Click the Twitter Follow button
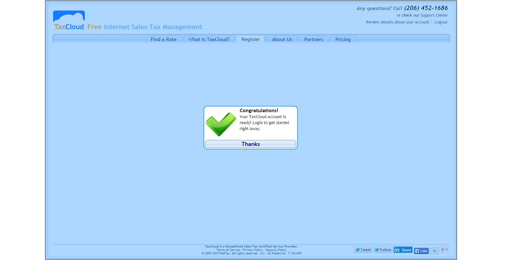This screenshot has height=260, width=507. [x=383, y=250]
